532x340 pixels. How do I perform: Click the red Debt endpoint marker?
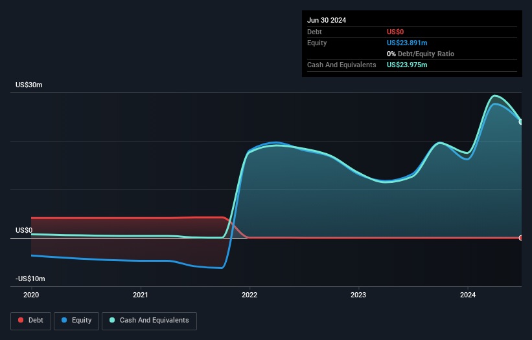pos(521,238)
